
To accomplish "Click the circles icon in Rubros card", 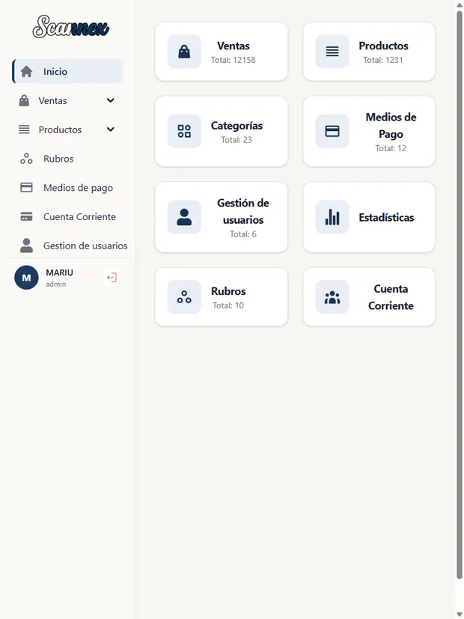I will tap(184, 297).
